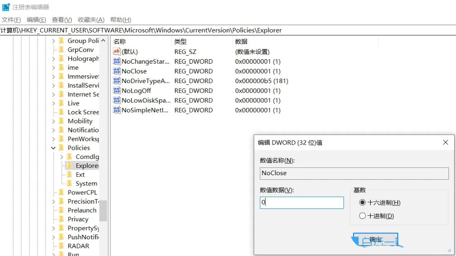The image size is (456, 256).
Task: Click the 0x000000b5 (181) data value
Action: click(261, 81)
